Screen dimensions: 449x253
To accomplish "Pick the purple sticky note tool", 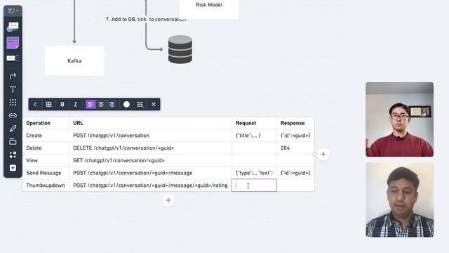I will 13,43.
